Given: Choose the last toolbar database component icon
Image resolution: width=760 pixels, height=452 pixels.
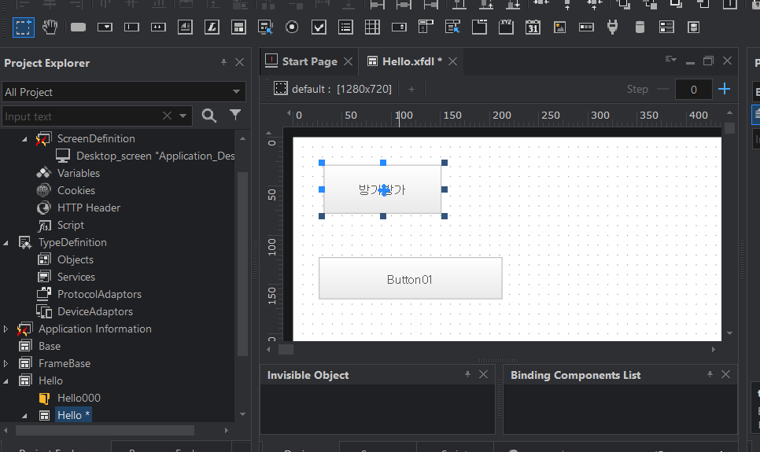Looking at the screenshot, I should (x=694, y=28).
